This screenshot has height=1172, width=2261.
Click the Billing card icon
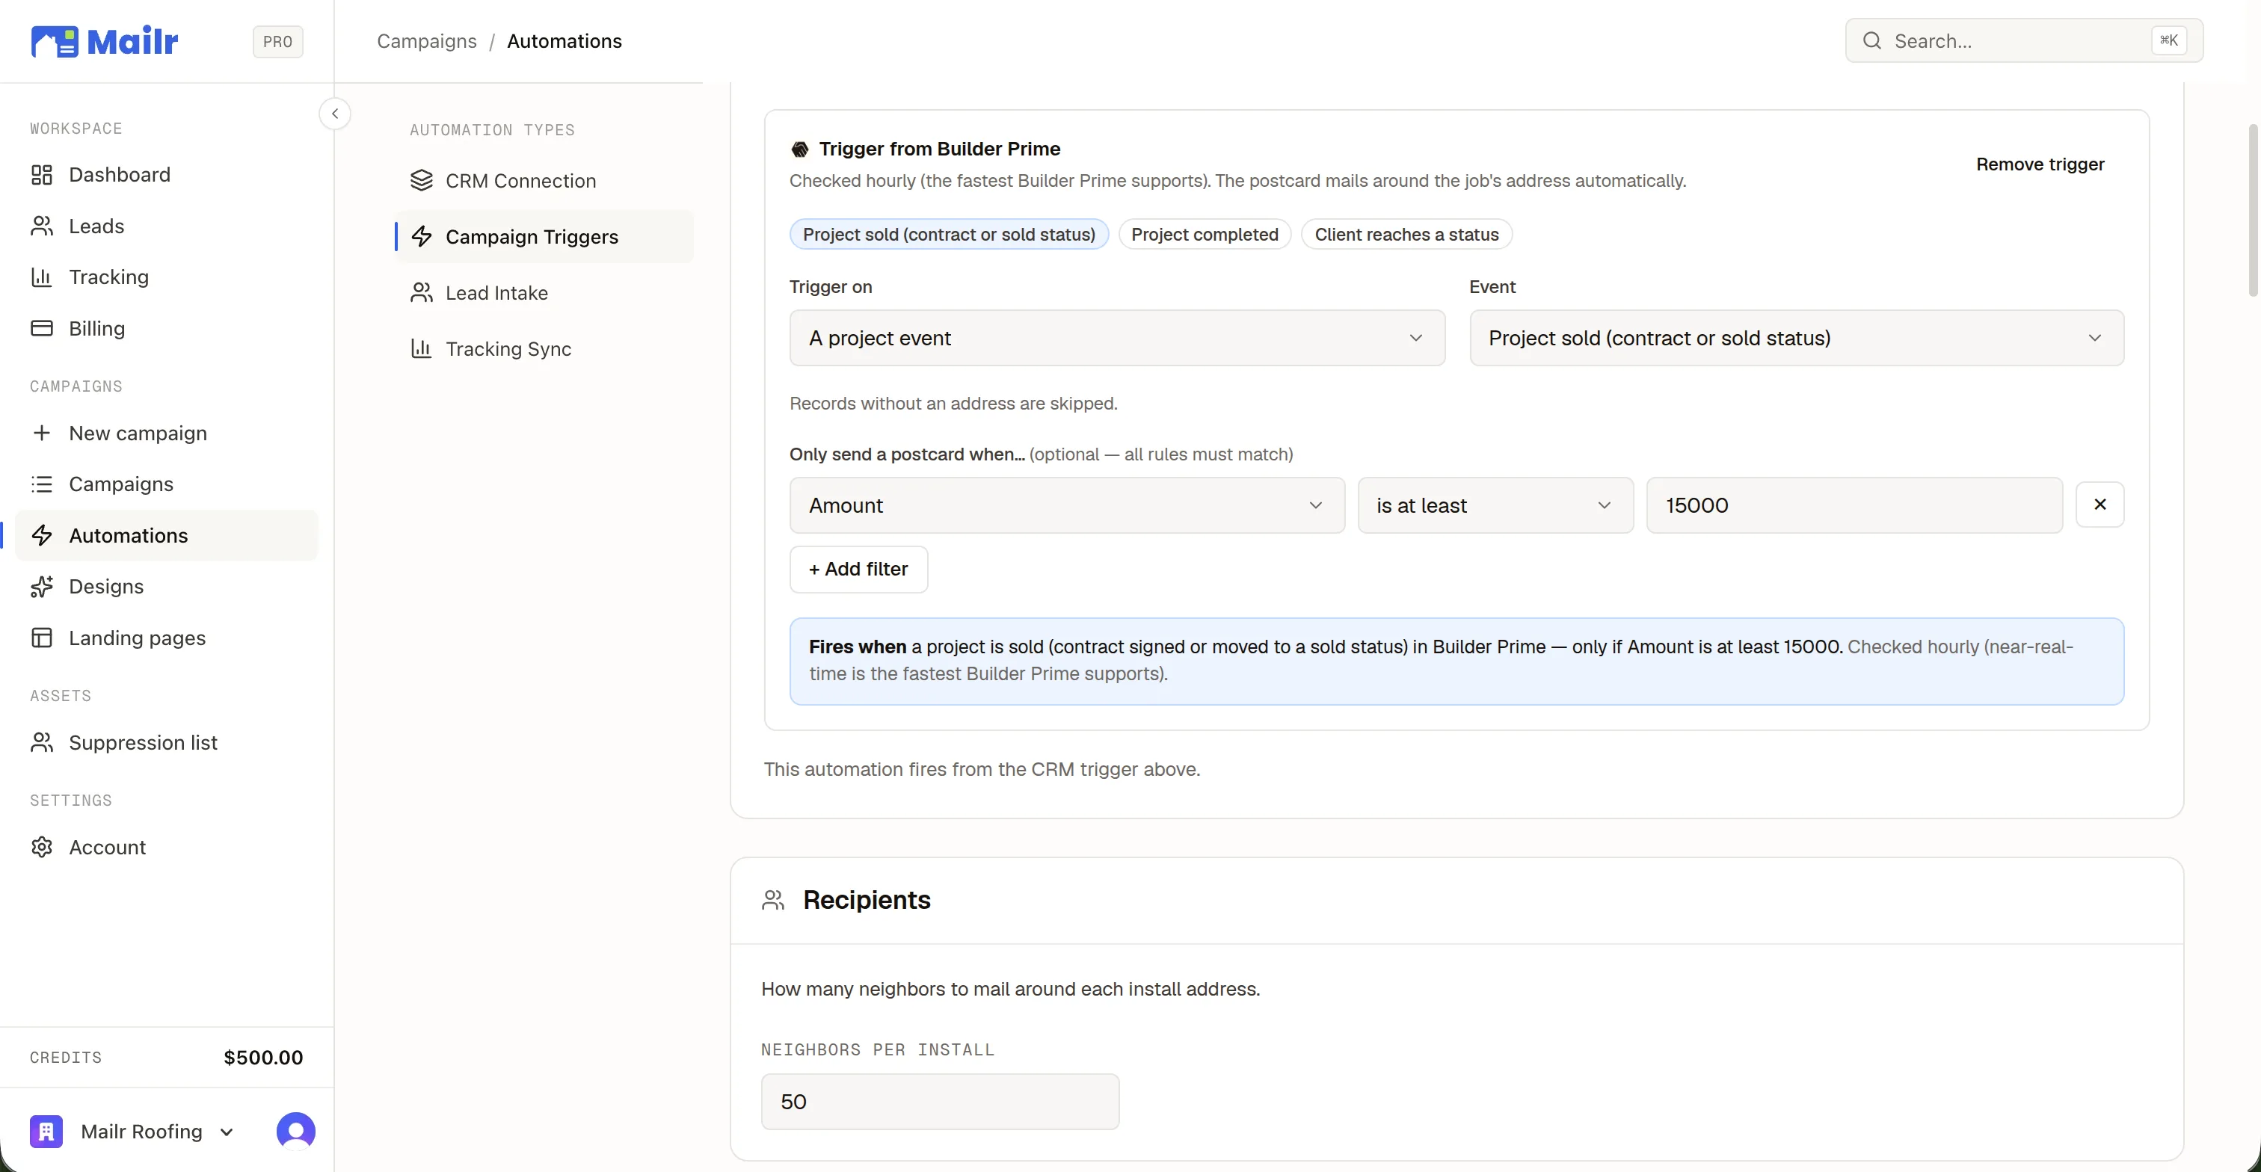[x=41, y=328]
